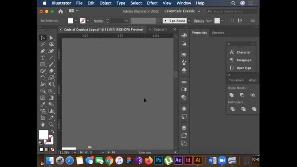Go to next artboard arrow
This screenshot has height=167, width=297.
[x=109, y=152]
